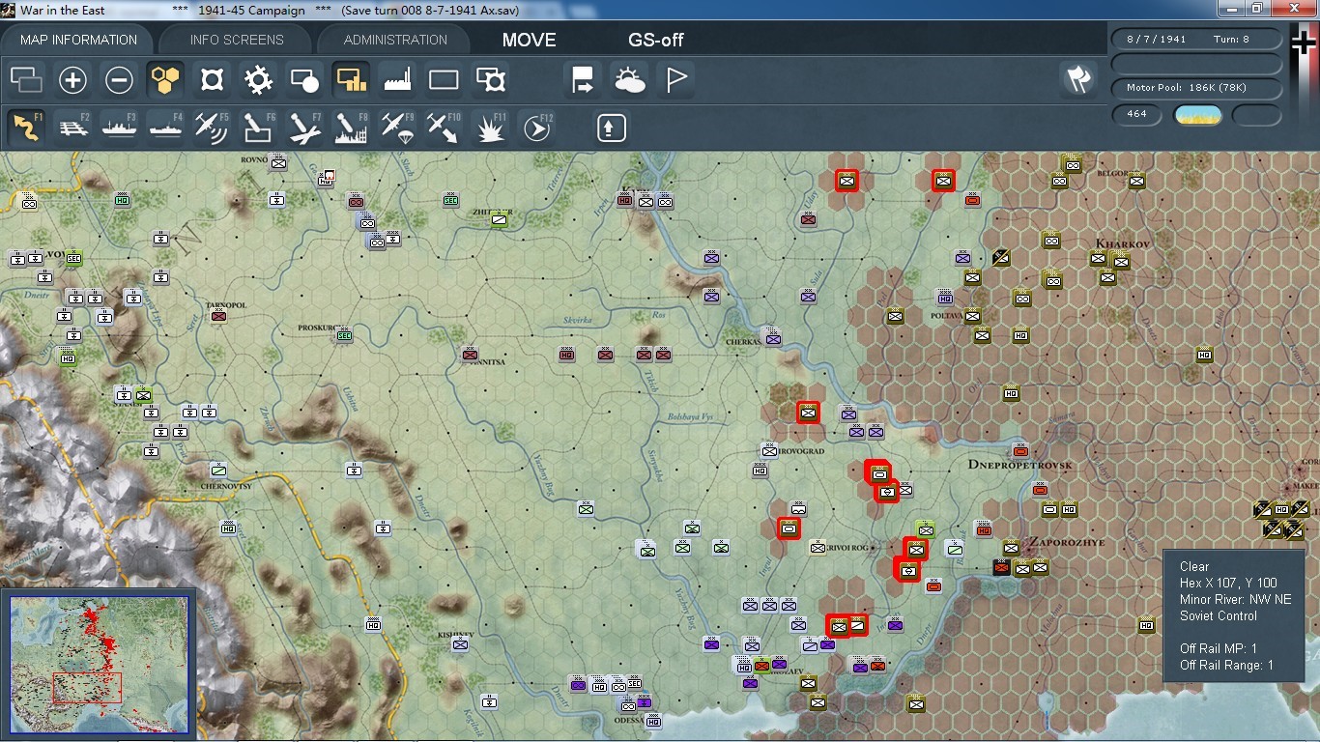Select Air transport mode (F9) icon
Image resolution: width=1320 pixels, height=742 pixels.
pos(397,128)
